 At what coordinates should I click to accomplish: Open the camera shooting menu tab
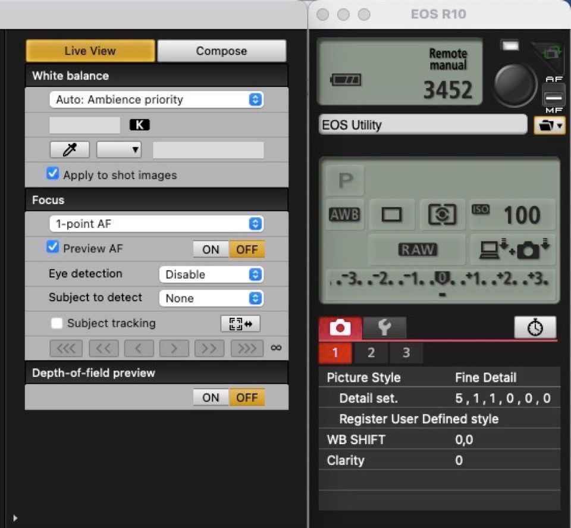[340, 327]
